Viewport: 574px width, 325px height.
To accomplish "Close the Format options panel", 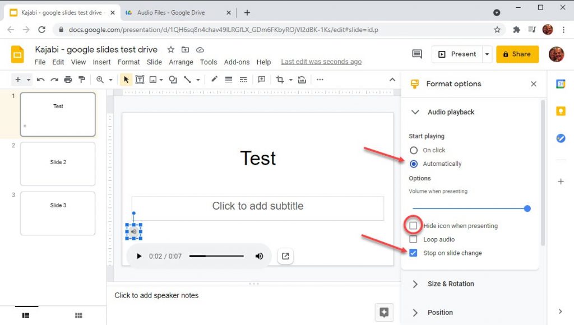I will click(x=534, y=84).
